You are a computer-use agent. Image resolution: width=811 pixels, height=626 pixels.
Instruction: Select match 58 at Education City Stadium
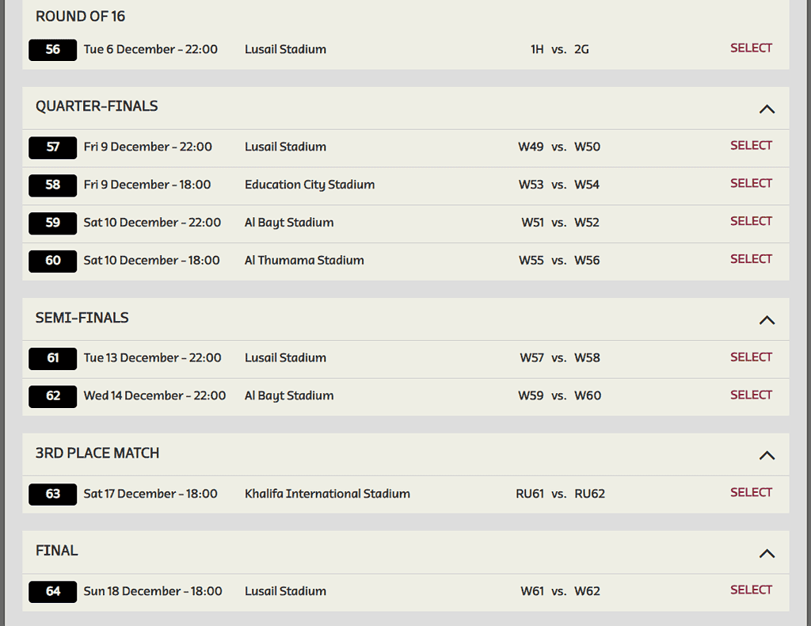(x=751, y=184)
